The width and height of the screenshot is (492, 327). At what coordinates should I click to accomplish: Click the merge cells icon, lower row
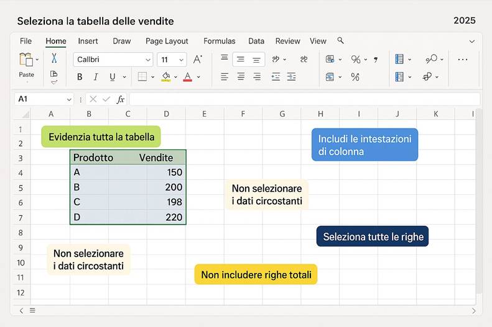[x=330, y=77]
